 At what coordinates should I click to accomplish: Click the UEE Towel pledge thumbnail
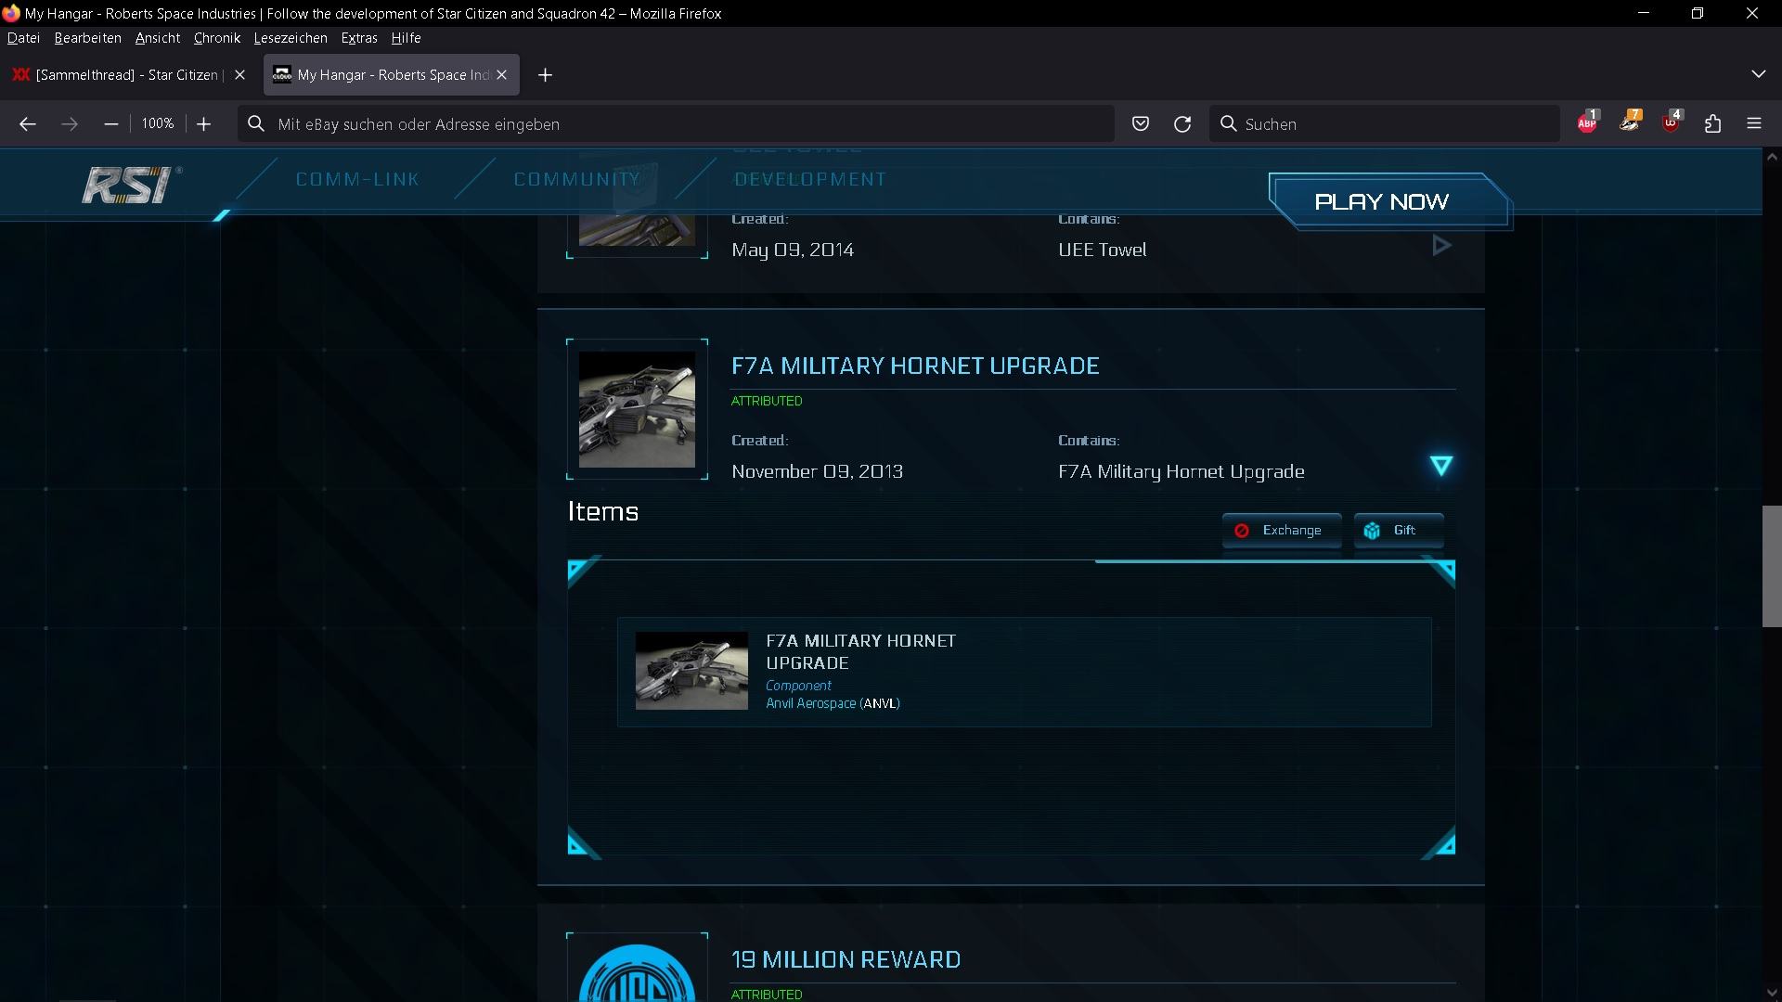tap(637, 231)
